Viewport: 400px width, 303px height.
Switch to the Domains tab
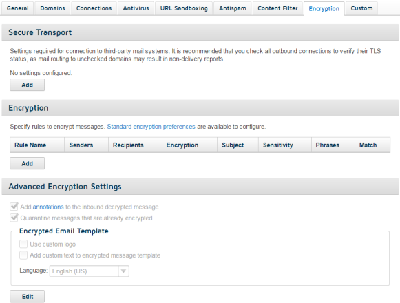[x=52, y=8]
